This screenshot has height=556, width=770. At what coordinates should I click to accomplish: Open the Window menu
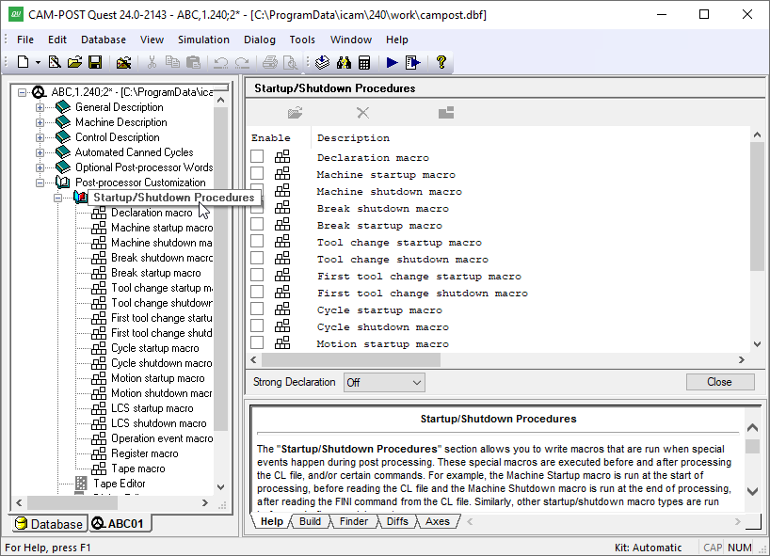point(350,40)
